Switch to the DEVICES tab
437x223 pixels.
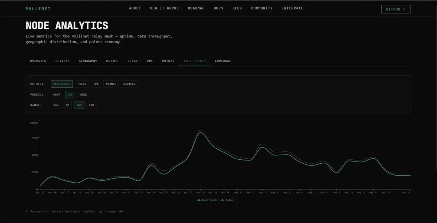point(63,61)
